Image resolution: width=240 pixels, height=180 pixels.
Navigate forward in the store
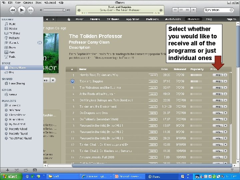(x=53, y=19)
